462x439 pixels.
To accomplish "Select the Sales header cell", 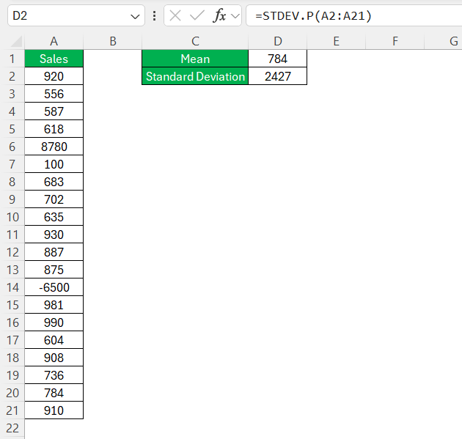I will point(54,59).
